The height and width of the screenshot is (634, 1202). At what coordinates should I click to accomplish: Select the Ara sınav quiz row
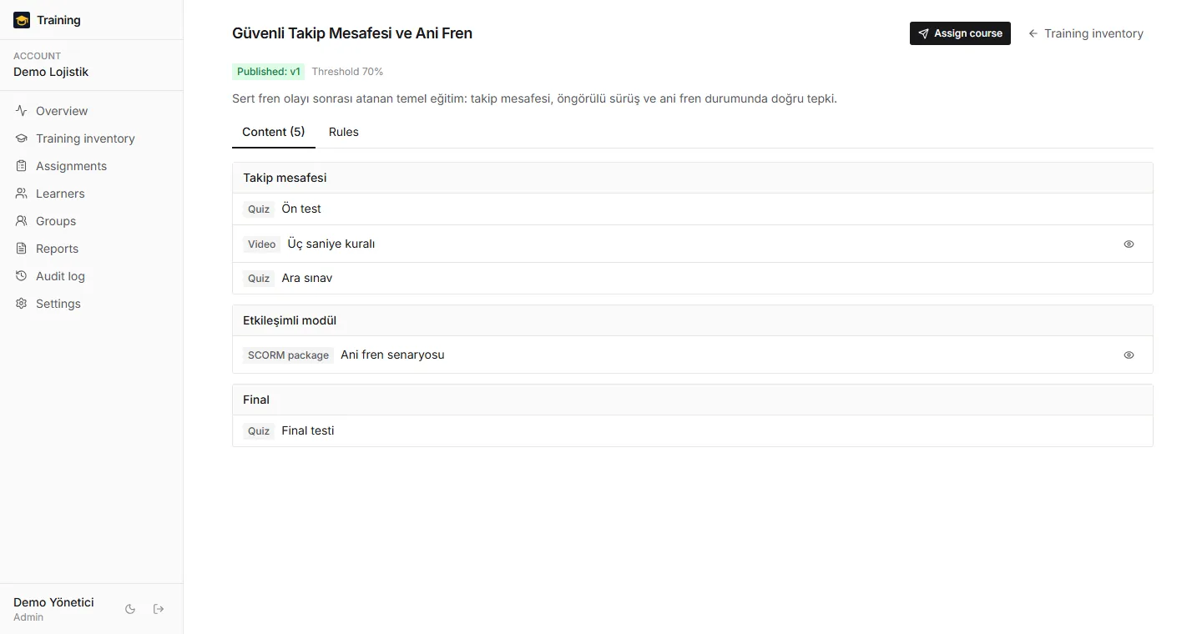click(x=693, y=279)
